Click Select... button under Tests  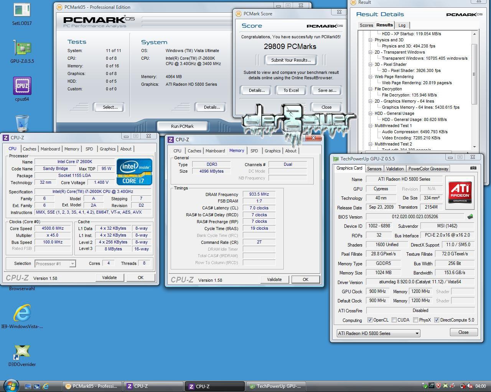point(110,107)
